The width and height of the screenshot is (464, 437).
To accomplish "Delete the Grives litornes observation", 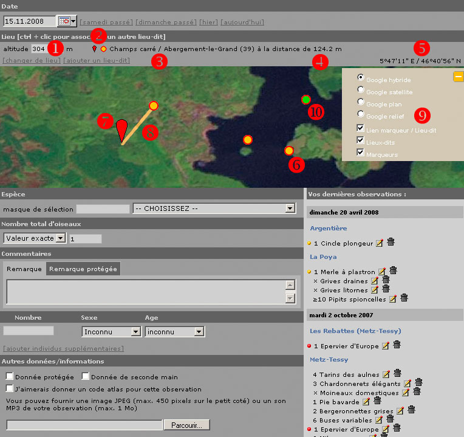I will tap(386, 289).
